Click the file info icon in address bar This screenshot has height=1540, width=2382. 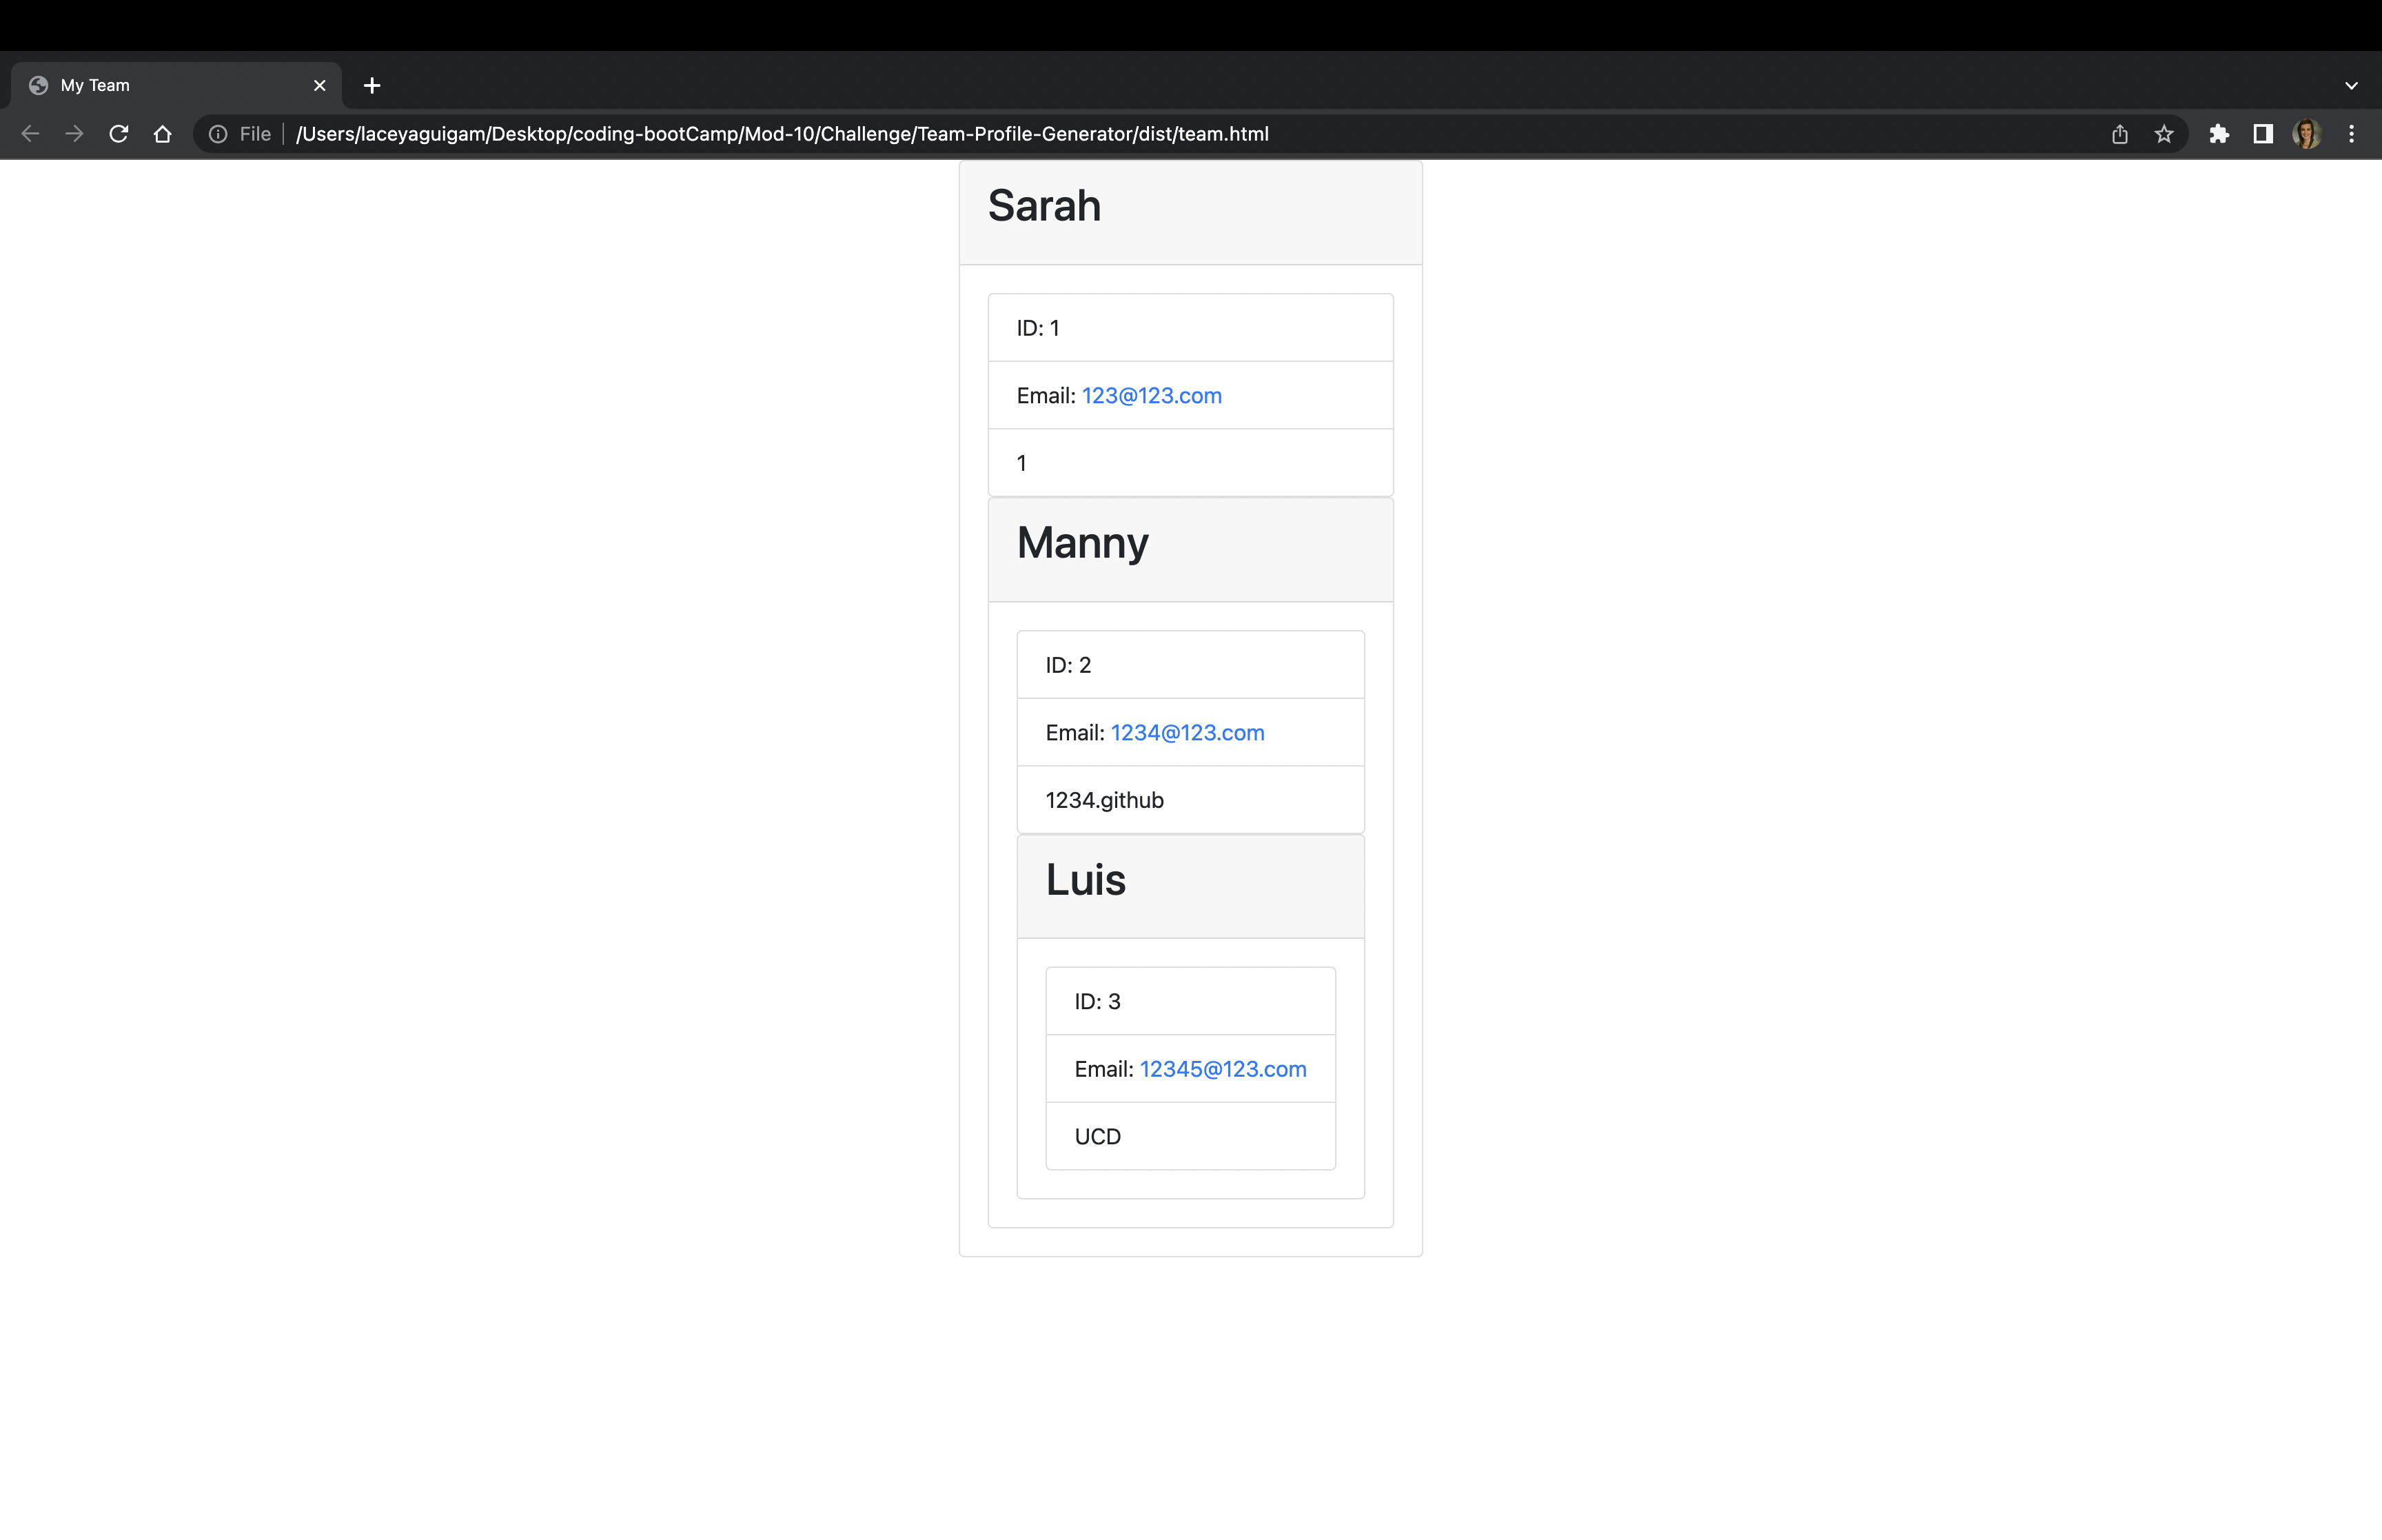[218, 133]
